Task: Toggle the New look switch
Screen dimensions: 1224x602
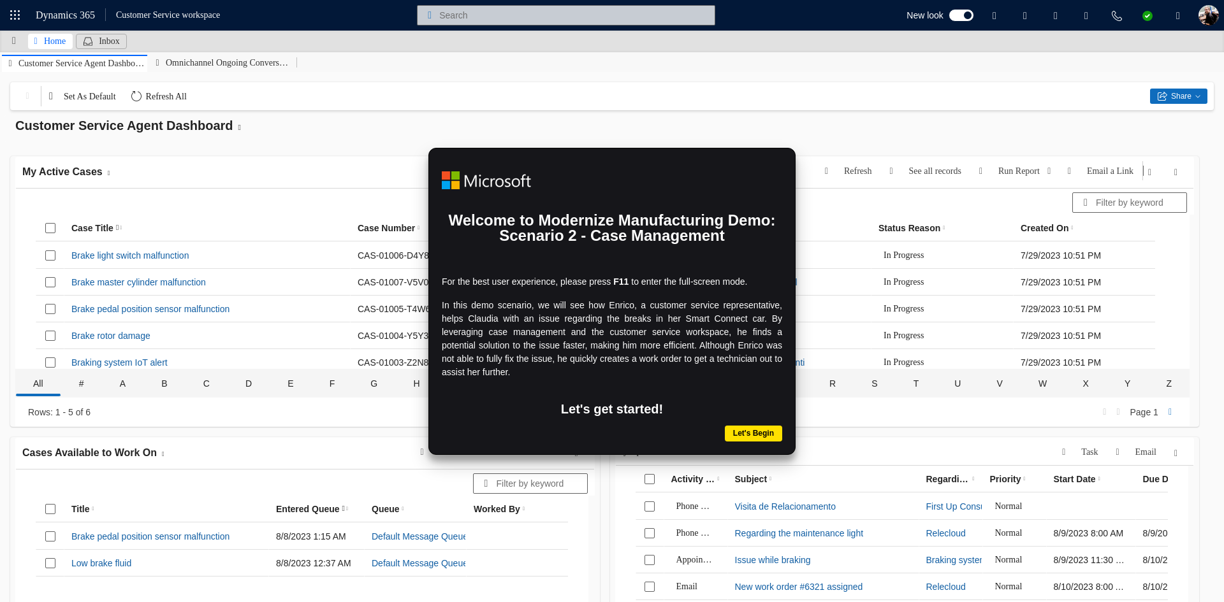Action: 961,15
